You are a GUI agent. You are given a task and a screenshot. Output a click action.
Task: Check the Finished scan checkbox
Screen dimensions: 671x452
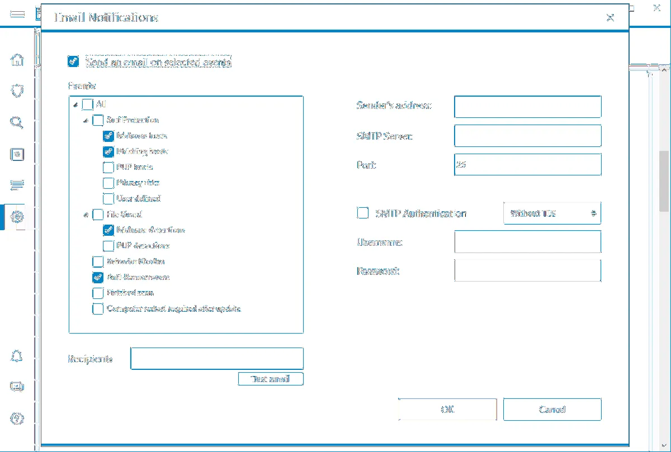pyautogui.click(x=98, y=293)
